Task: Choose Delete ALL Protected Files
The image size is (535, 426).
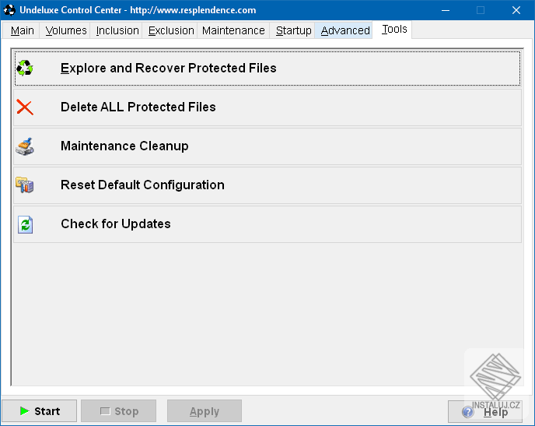Action: 267,107
